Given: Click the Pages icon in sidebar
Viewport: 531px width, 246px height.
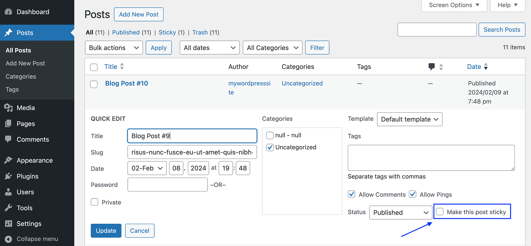Looking at the screenshot, I should [x=8, y=124].
